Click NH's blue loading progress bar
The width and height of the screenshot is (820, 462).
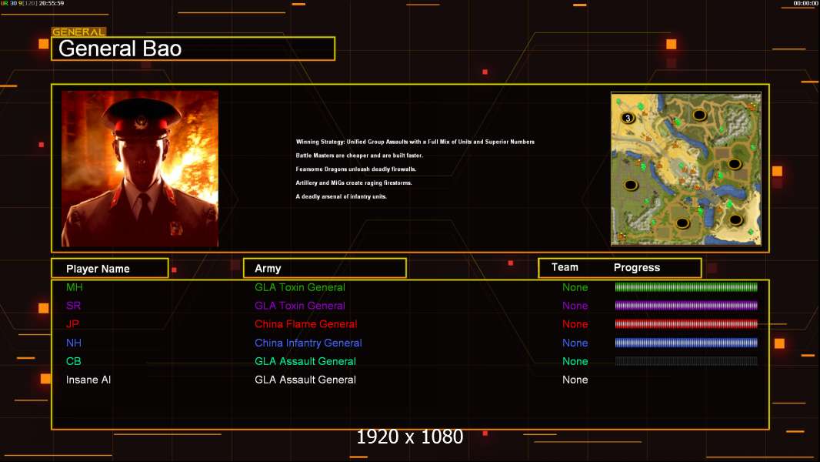coord(686,343)
